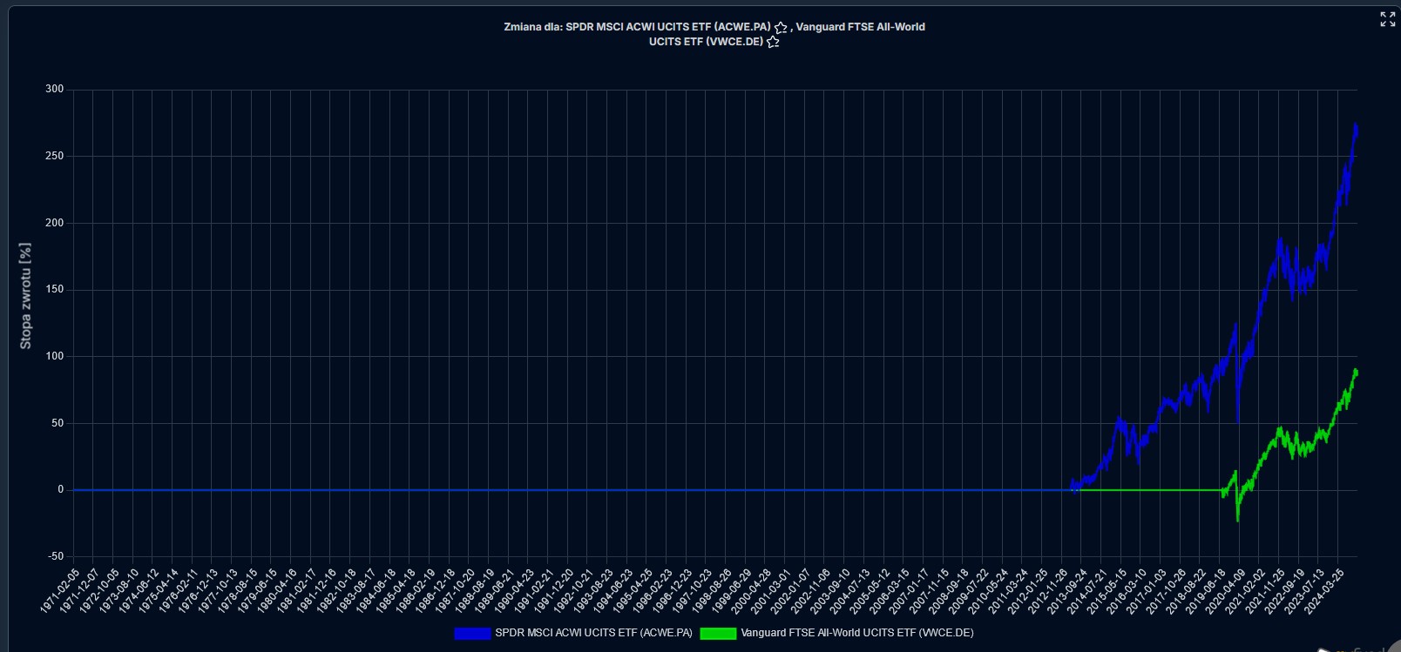Click the 300 value on y-axis
The image size is (1401, 652).
point(55,89)
